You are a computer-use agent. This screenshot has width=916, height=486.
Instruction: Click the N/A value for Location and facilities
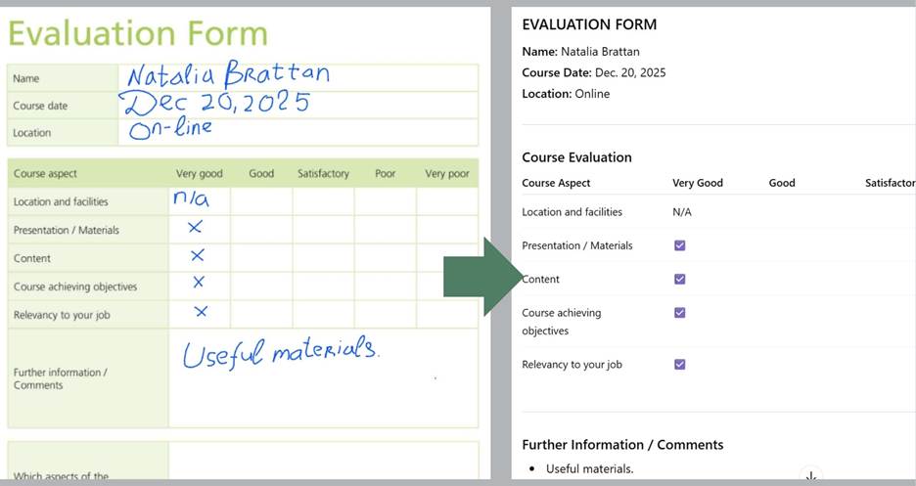(x=682, y=212)
